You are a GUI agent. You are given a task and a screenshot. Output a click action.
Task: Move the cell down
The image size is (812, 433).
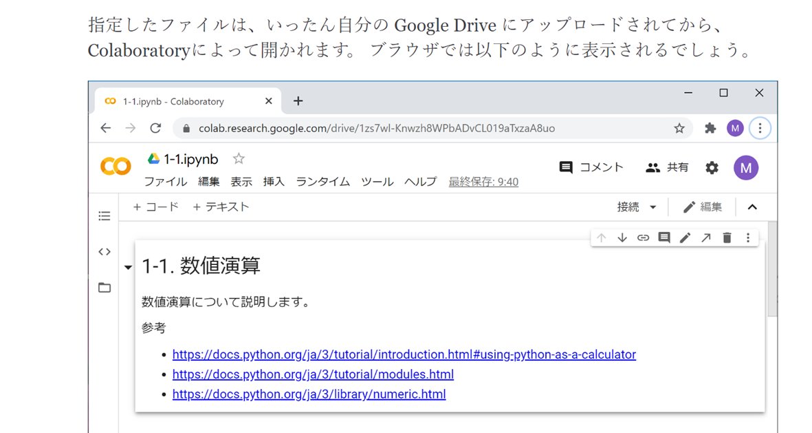pos(622,237)
